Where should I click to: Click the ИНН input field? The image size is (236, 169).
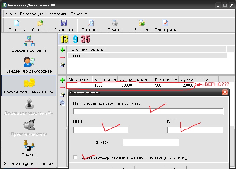pyautogui.click(x=101, y=130)
